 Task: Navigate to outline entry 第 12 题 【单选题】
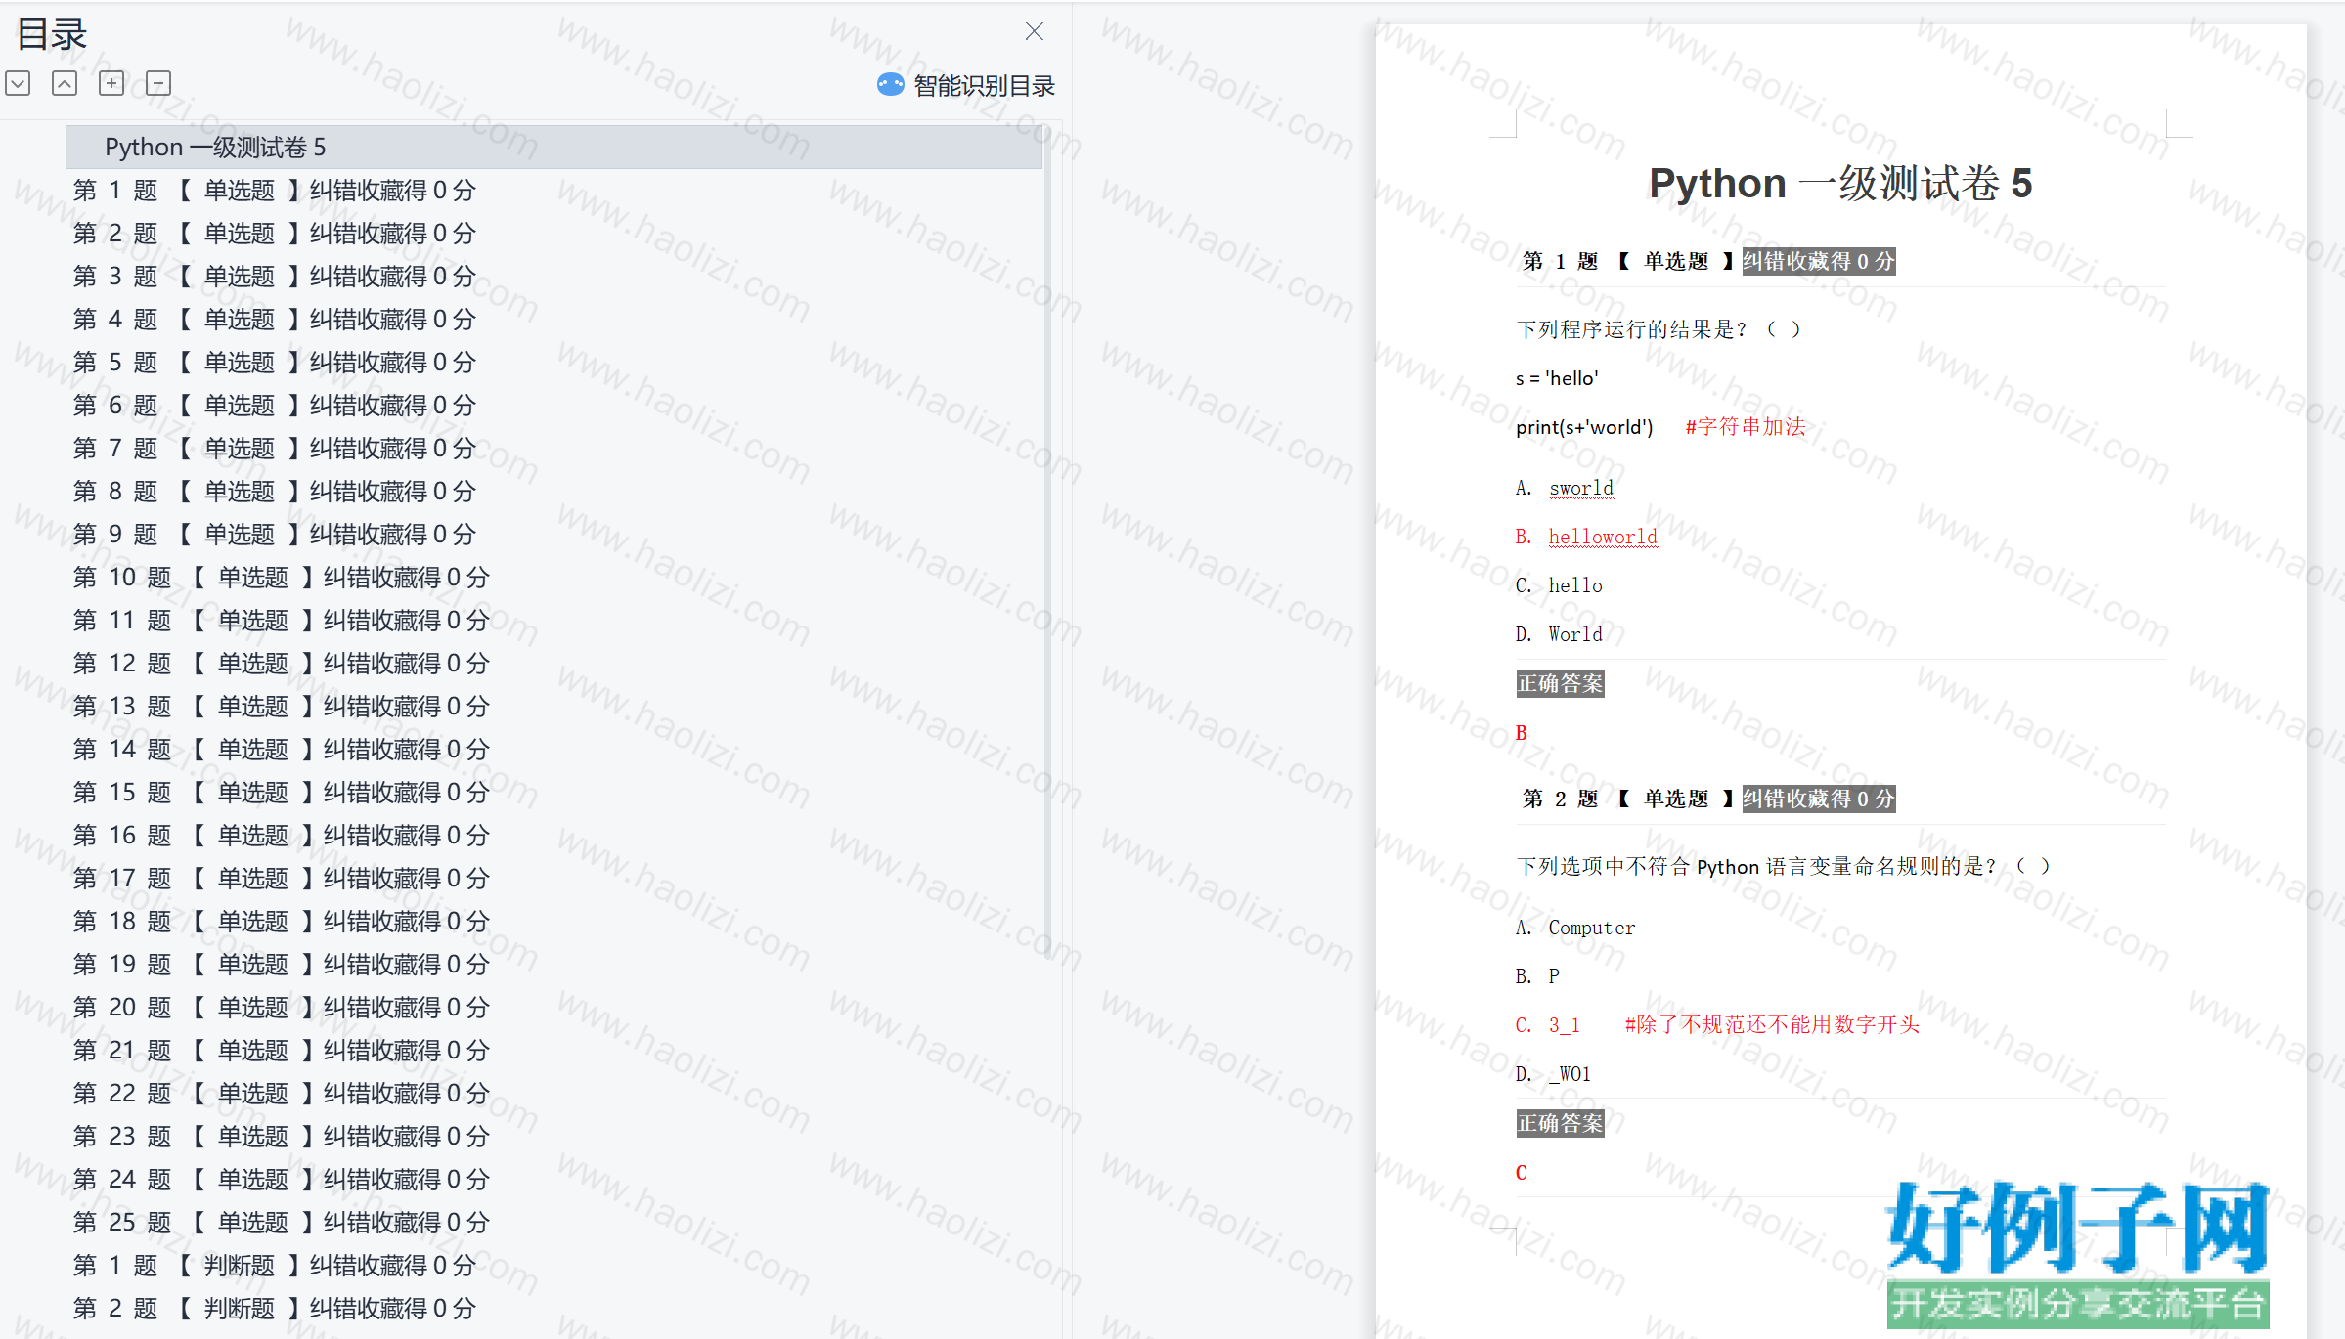pos(282,664)
